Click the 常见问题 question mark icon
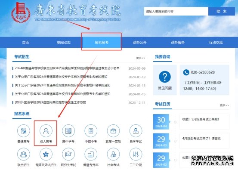 tap(165, 77)
